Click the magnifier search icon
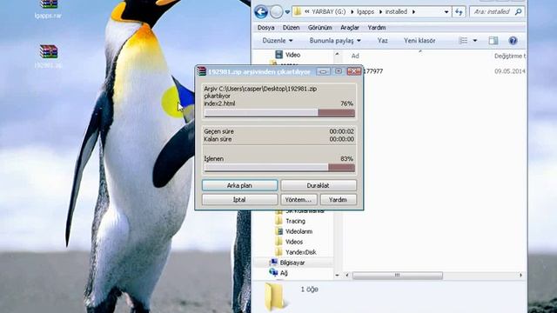This screenshot has height=313, width=557. click(x=519, y=11)
